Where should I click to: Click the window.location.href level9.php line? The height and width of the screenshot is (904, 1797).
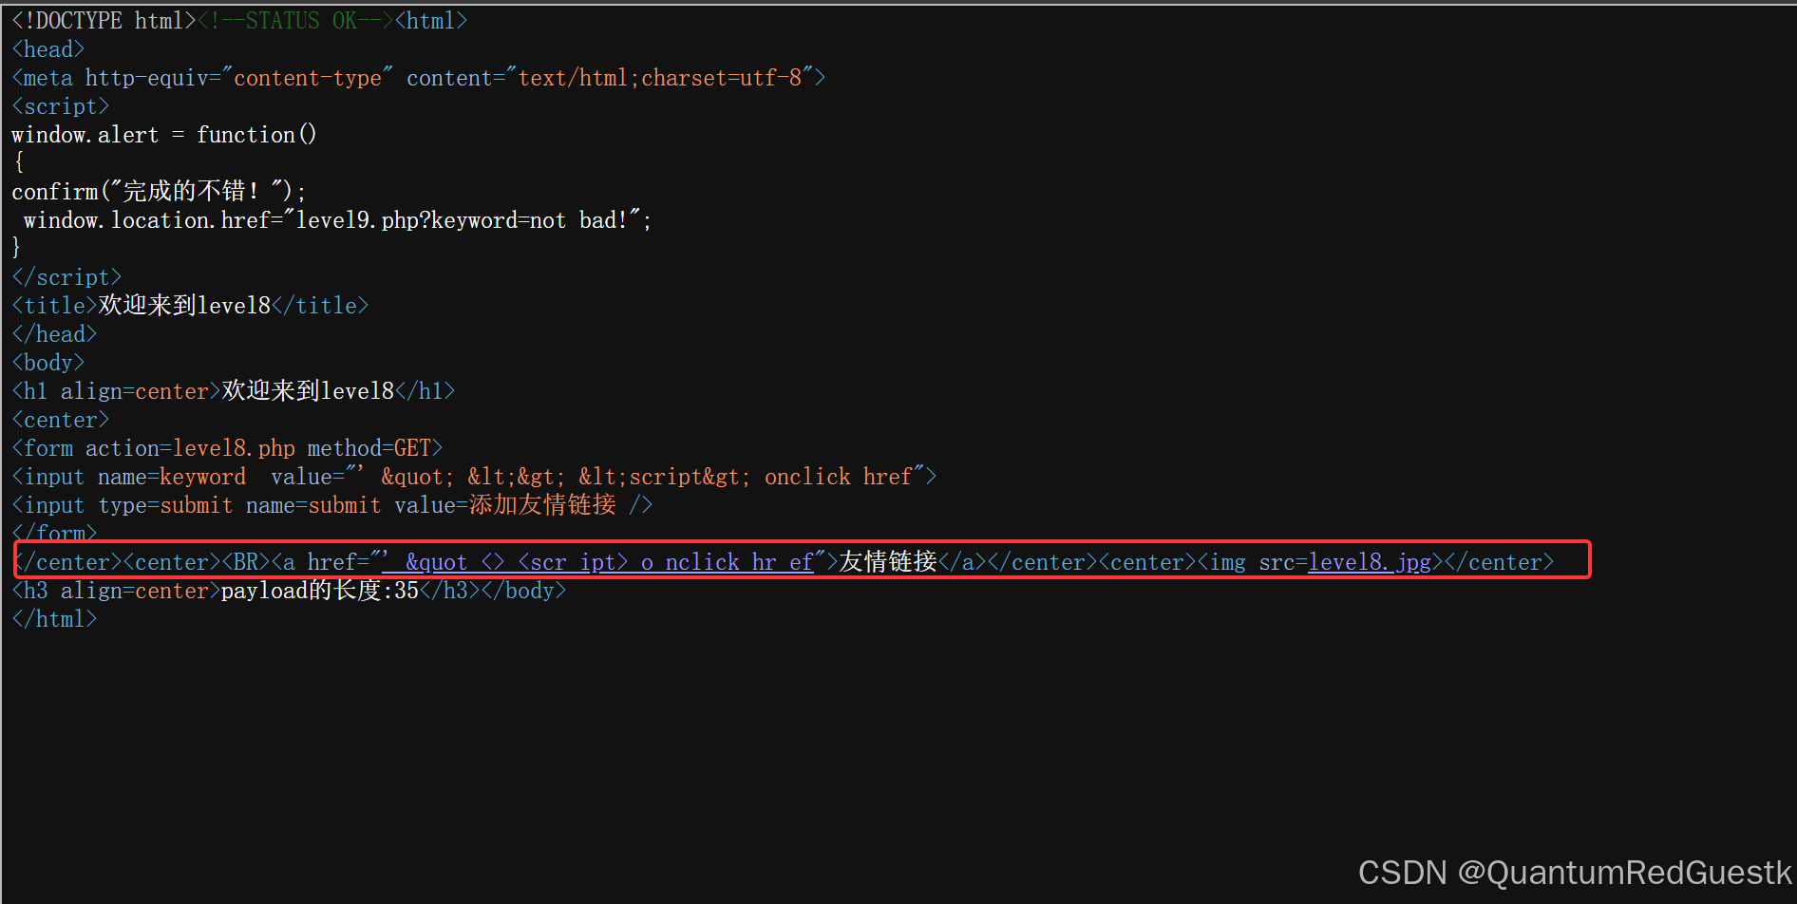337,220
